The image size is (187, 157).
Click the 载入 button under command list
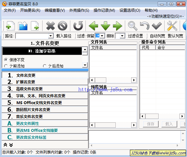[169, 124]
